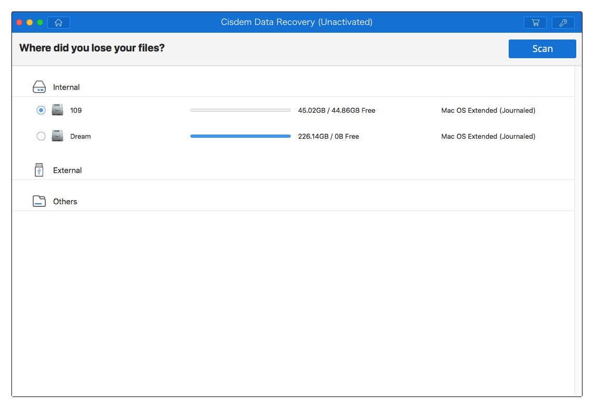Click the vertical scrollbar track on the right
This screenshot has height=410, width=595.
pyautogui.click(x=578, y=231)
